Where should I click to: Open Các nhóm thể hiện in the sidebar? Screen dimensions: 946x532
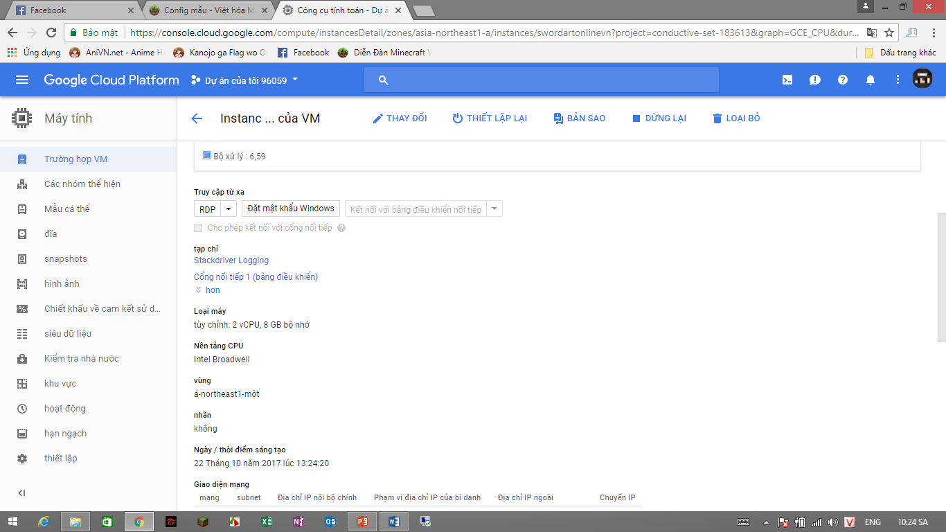click(89, 184)
